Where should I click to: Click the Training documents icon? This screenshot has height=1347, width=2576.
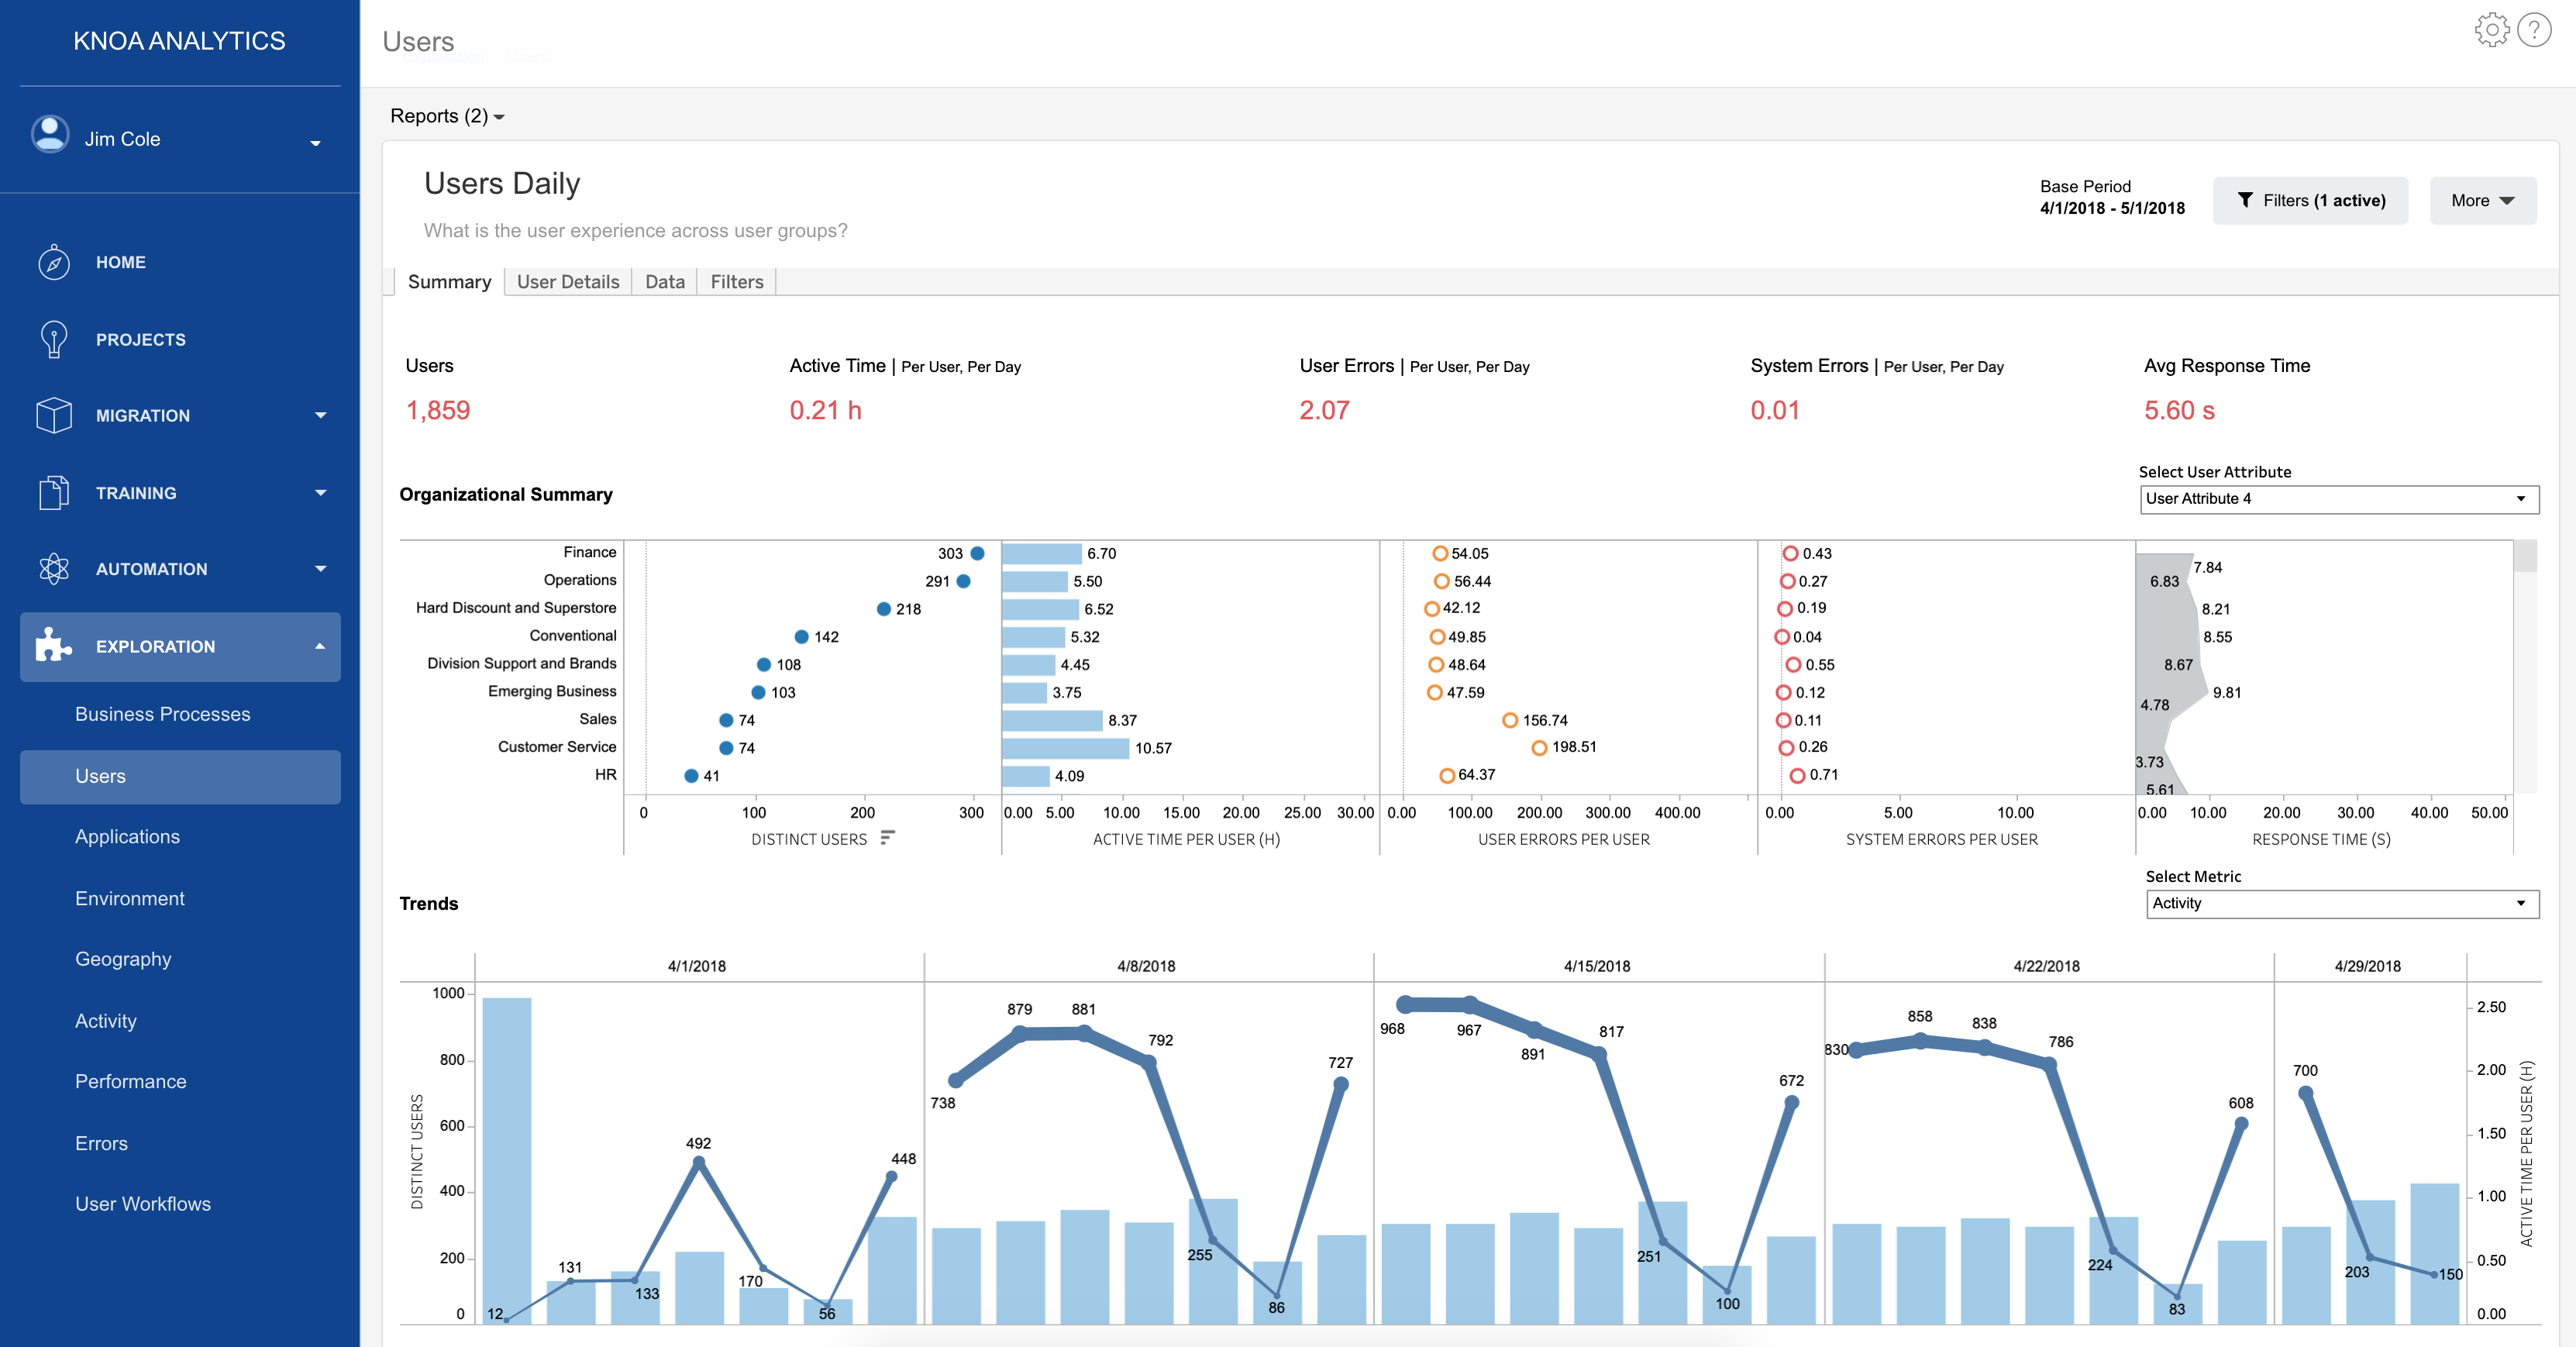click(x=54, y=493)
